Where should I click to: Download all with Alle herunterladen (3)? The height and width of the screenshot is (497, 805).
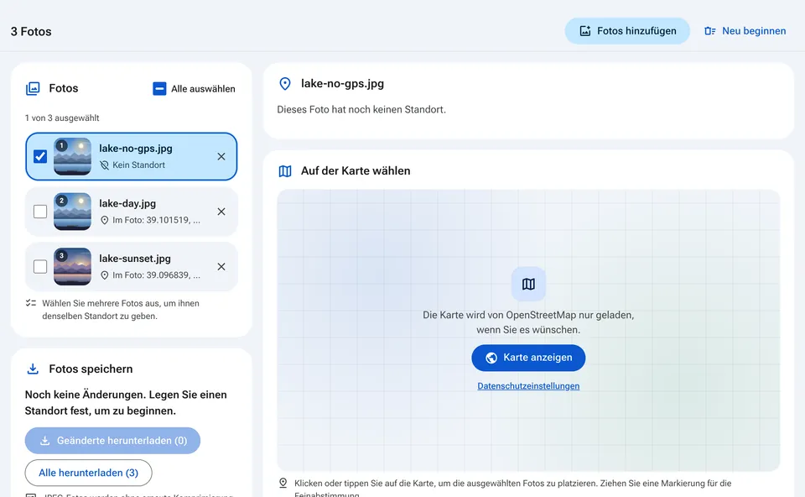click(88, 473)
